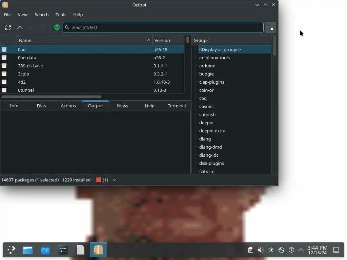The height and width of the screenshot is (260, 347).
Task: Click the red outdated packages indicator
Action: pos(99,180)
